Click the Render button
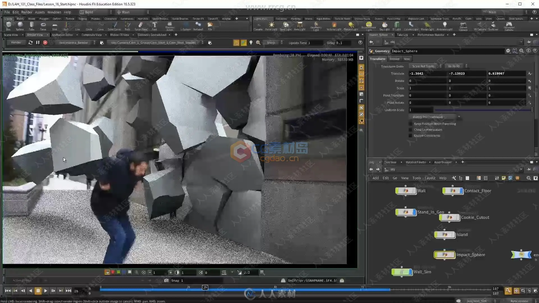539x303 pixels. click(16, 43)
